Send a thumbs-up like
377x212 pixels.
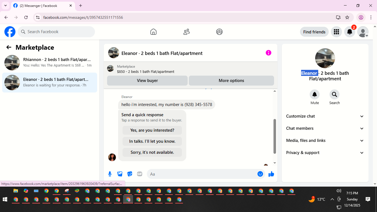[x=271, y=174]
